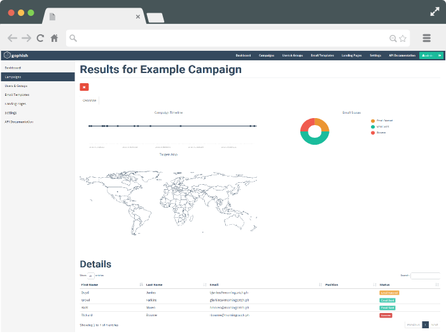Select API Documentation in the left sidebar

pos(38,122)
